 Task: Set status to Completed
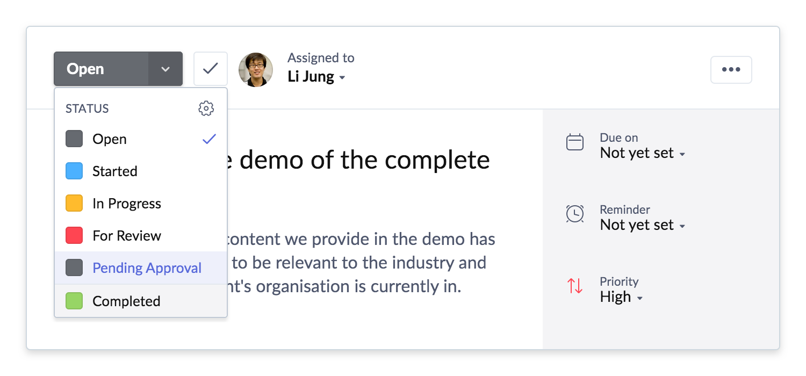tap(141, 301)
